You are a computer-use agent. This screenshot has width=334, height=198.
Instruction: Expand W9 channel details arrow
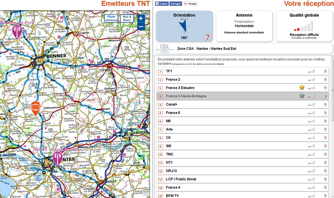coord(325,146)
